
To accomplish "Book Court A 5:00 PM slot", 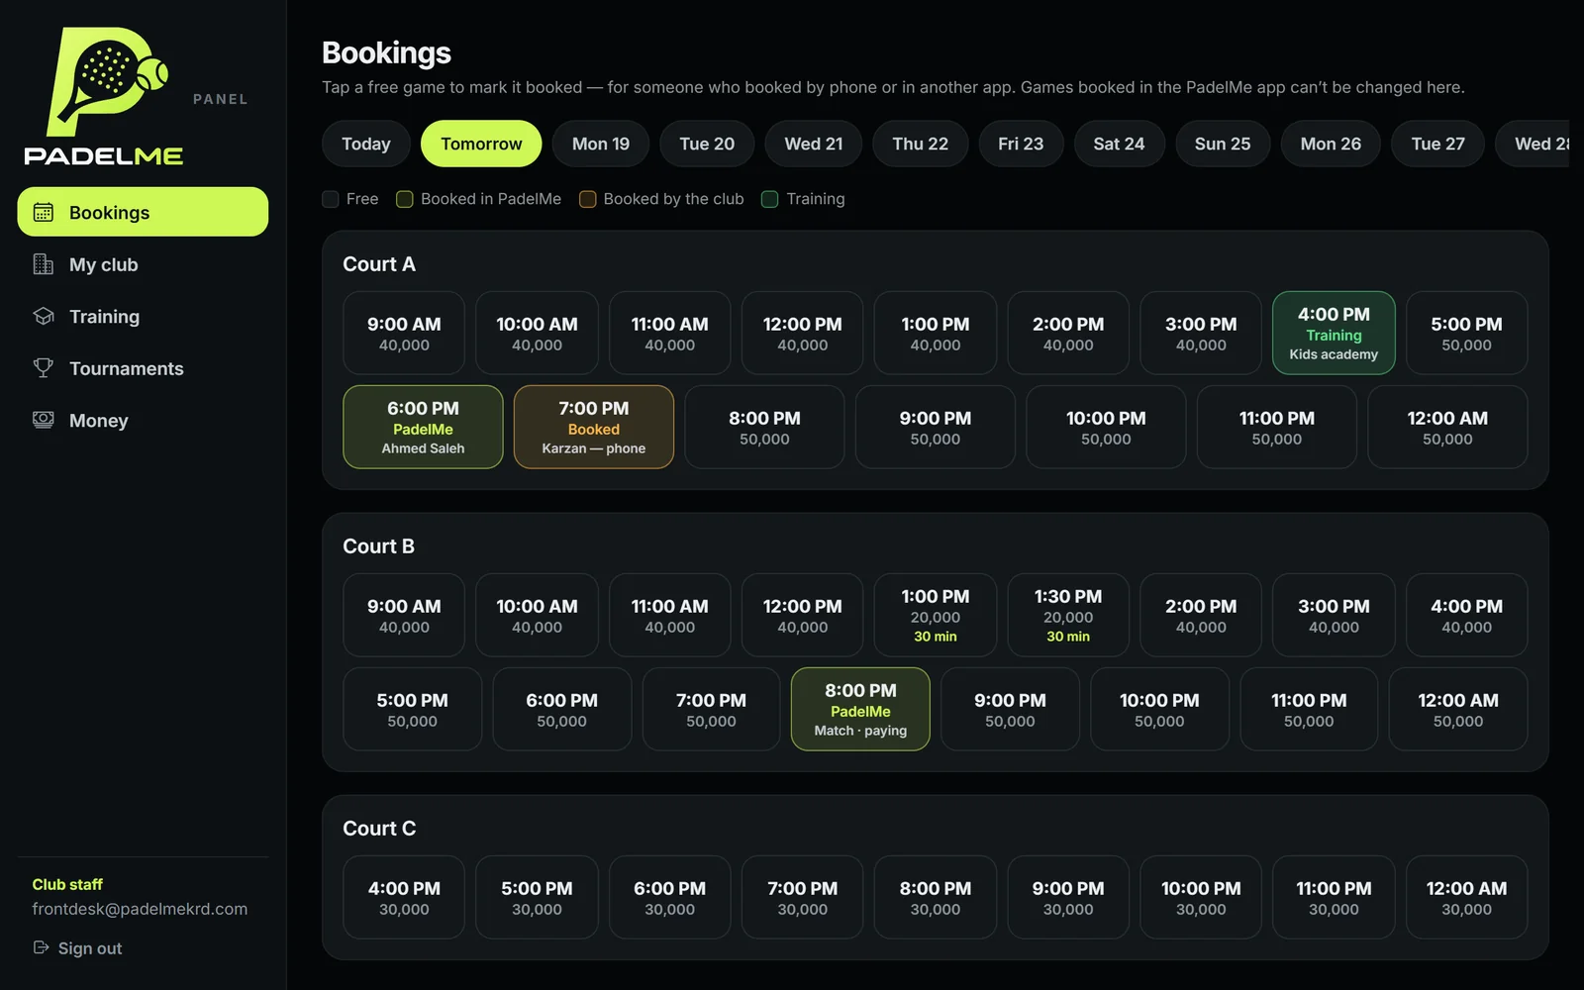I will [x=1466, y=333].
